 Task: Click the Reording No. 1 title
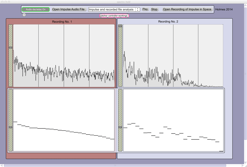tap(62, 22)
